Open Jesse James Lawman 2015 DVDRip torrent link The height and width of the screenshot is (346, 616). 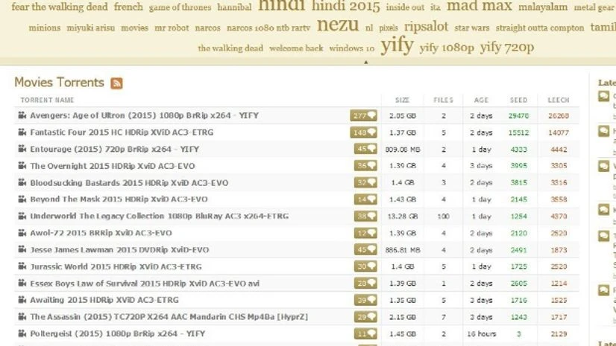point(120,250)
